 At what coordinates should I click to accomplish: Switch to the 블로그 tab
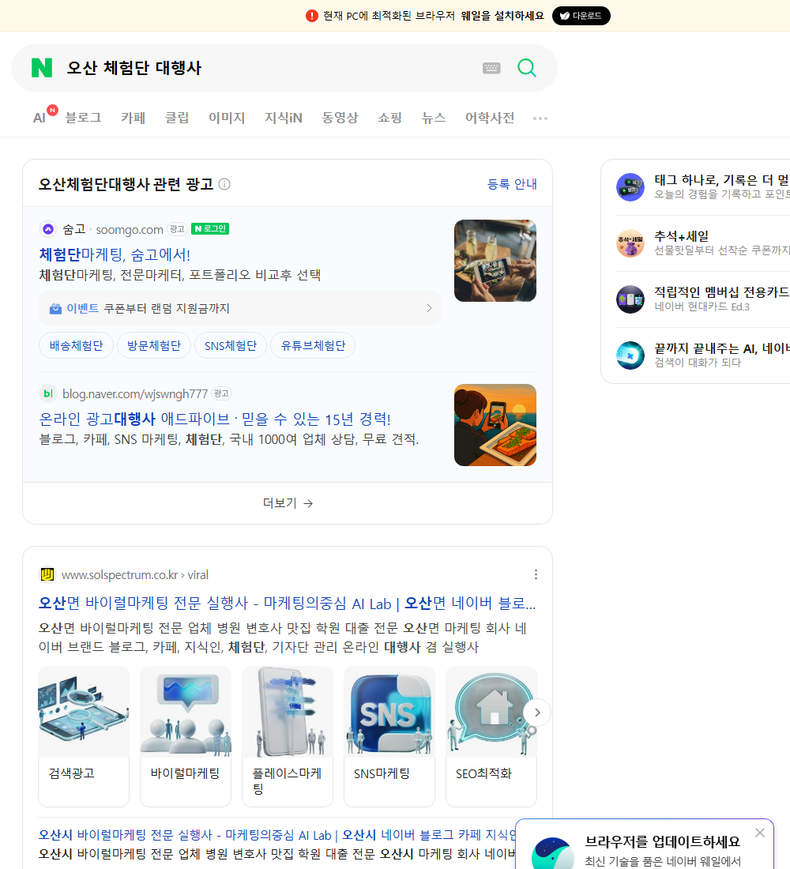tap(83, 118)
